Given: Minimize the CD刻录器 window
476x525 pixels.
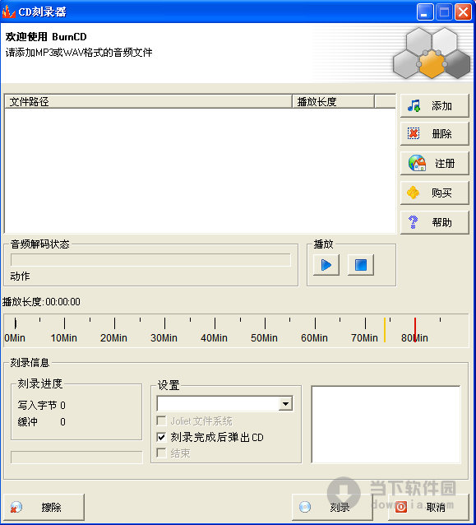Looking at the screenshot, I should click(425, 12).
